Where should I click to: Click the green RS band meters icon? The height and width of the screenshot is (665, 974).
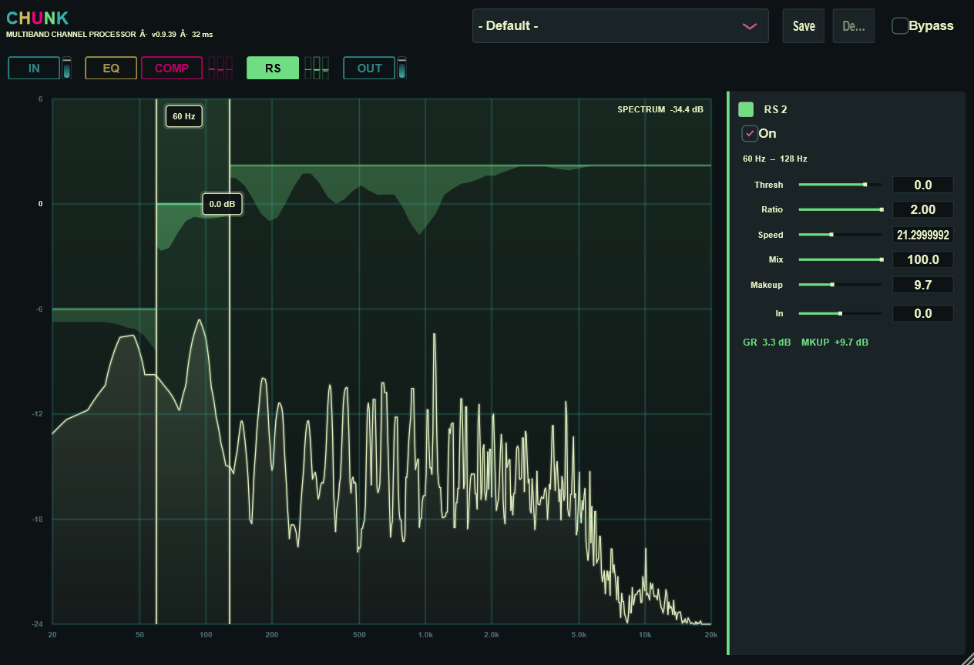tap(317, 68)
